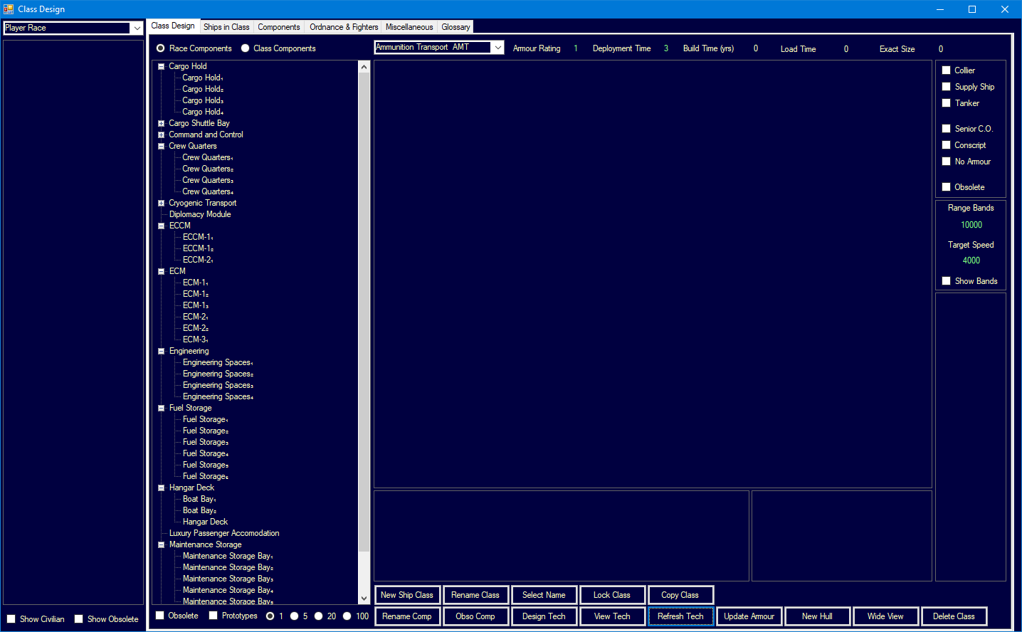Image resolution: width=1022 pixels, height=632 pixels.
Task: Click the Rename Class button
Action: [475, 595]
